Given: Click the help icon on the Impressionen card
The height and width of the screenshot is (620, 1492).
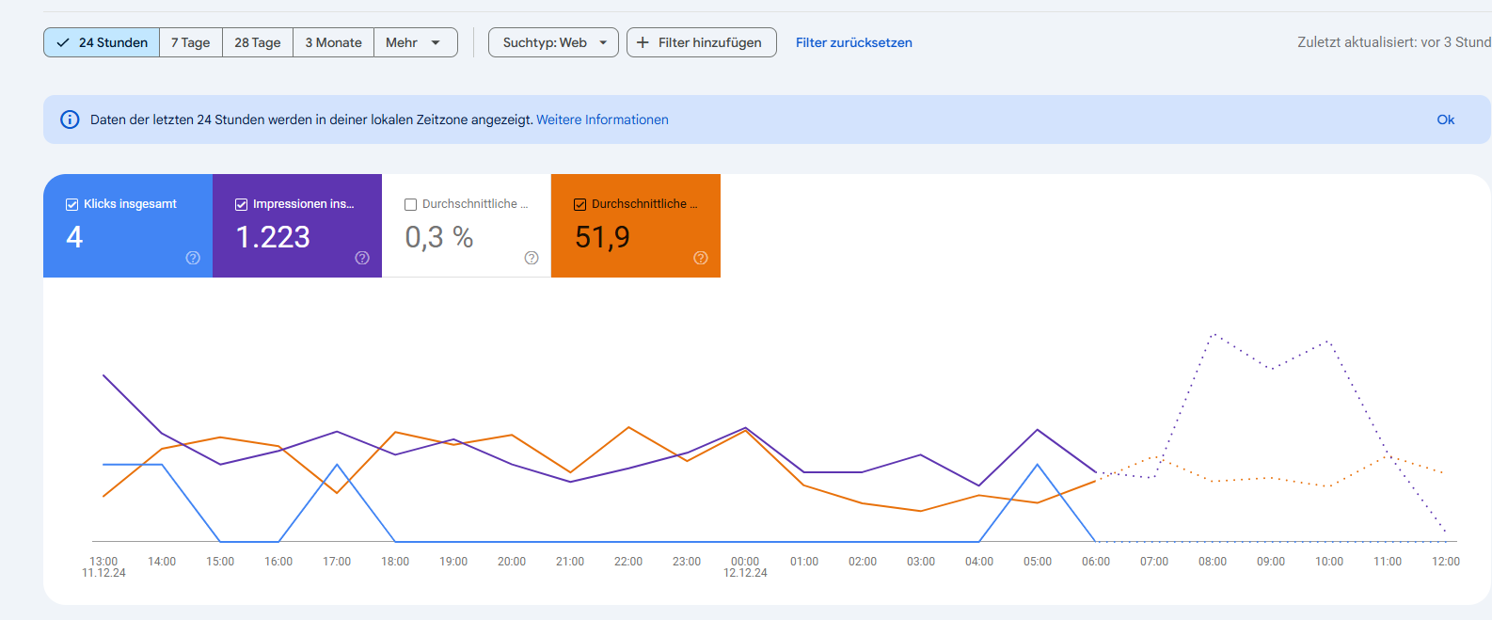Looking at the screenshot, I should click(362, 258).
